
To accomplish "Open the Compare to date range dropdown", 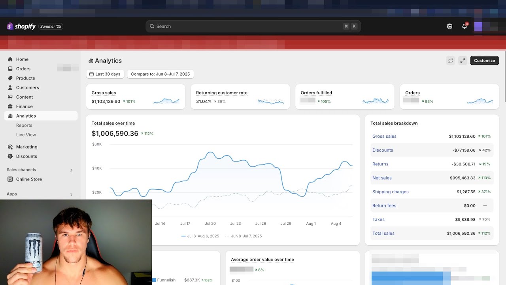I will click(160, 74).
